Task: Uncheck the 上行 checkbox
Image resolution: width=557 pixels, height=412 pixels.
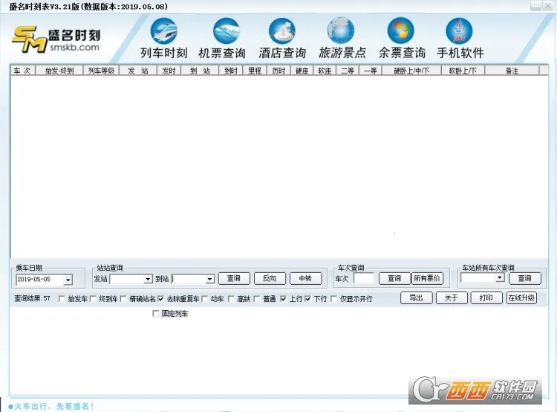Action: pyautogui.click(x=283, y=299)
